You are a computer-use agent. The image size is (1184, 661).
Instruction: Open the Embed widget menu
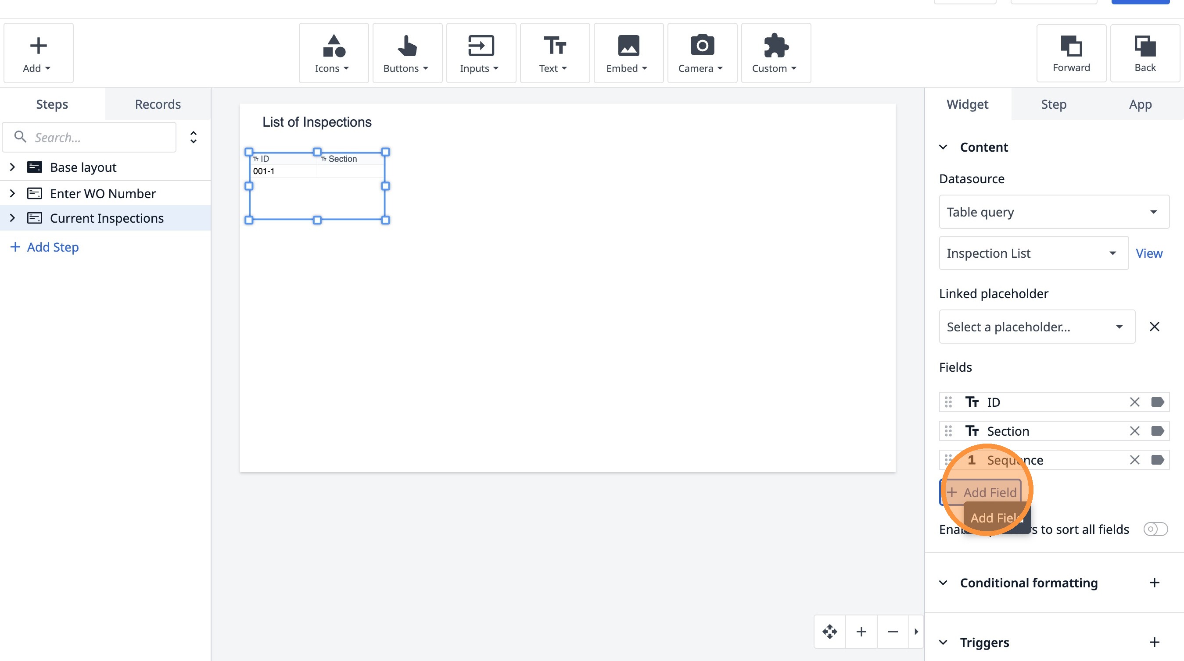pos(628,53)
